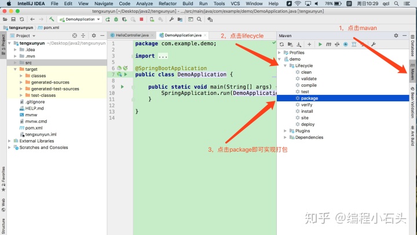Switch to the HelloController.java tab
Screen dimensions: 417x235
132,35
